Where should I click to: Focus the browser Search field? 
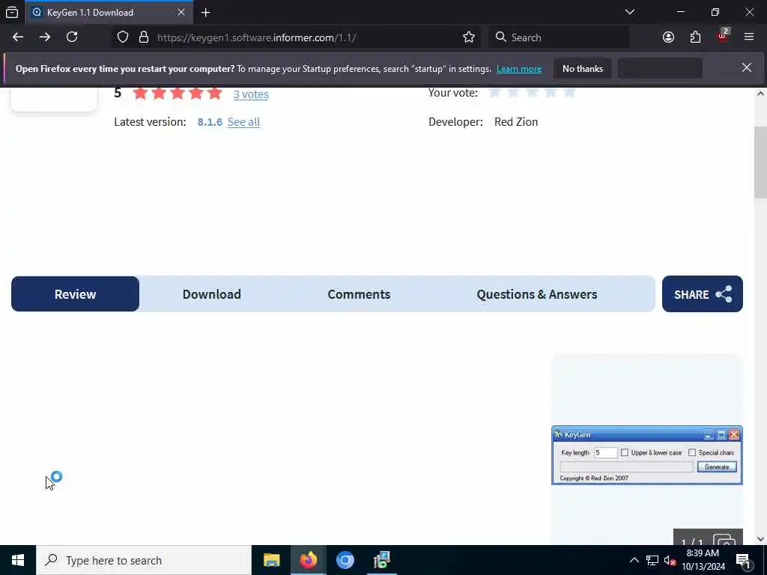(x=559, y=37)
